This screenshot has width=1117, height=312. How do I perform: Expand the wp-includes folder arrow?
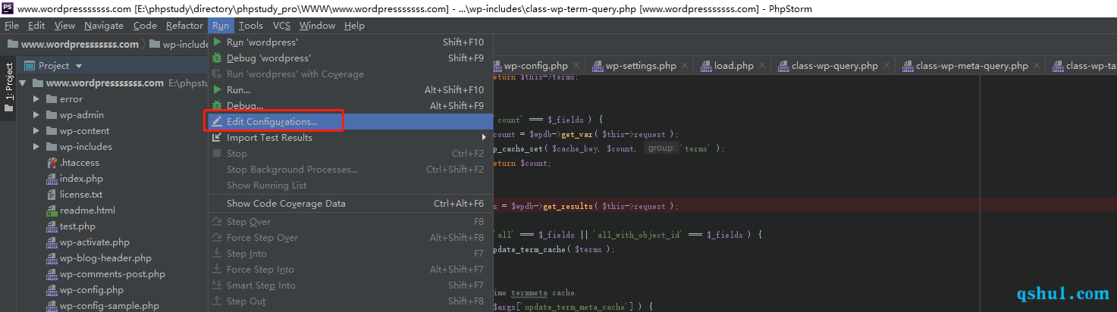coord(36,147)
